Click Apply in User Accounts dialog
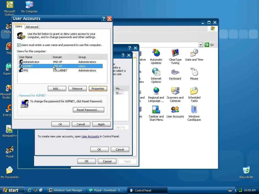 [x=101, y=124]
